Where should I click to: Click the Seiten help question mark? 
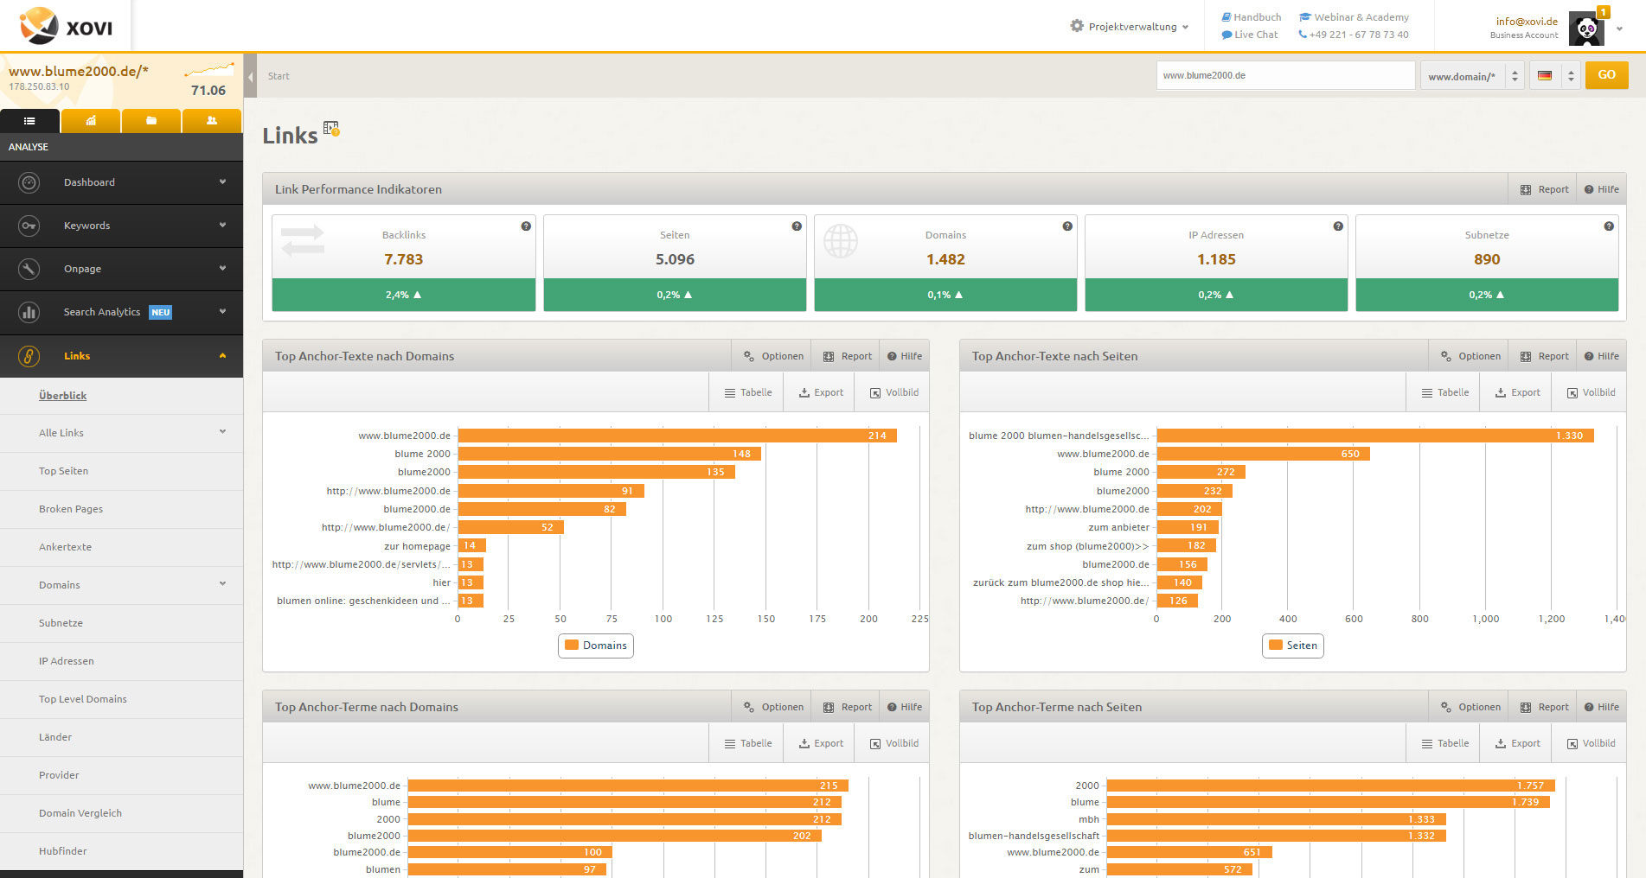[797, 226]
